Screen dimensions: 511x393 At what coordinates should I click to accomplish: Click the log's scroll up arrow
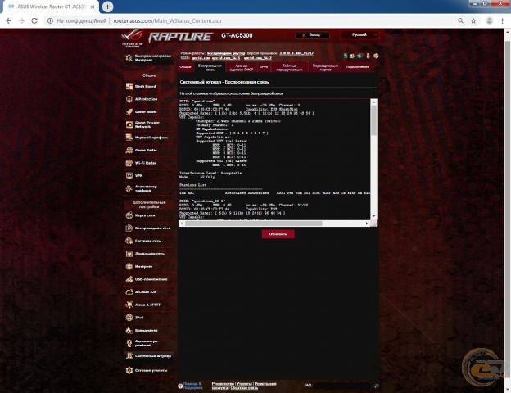373,102
